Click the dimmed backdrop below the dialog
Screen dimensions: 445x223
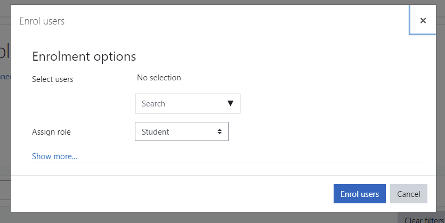(x=199, y=218)
